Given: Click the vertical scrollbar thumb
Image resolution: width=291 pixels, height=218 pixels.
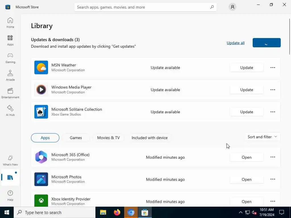Looking at the screenshot, I should [289, 37].
